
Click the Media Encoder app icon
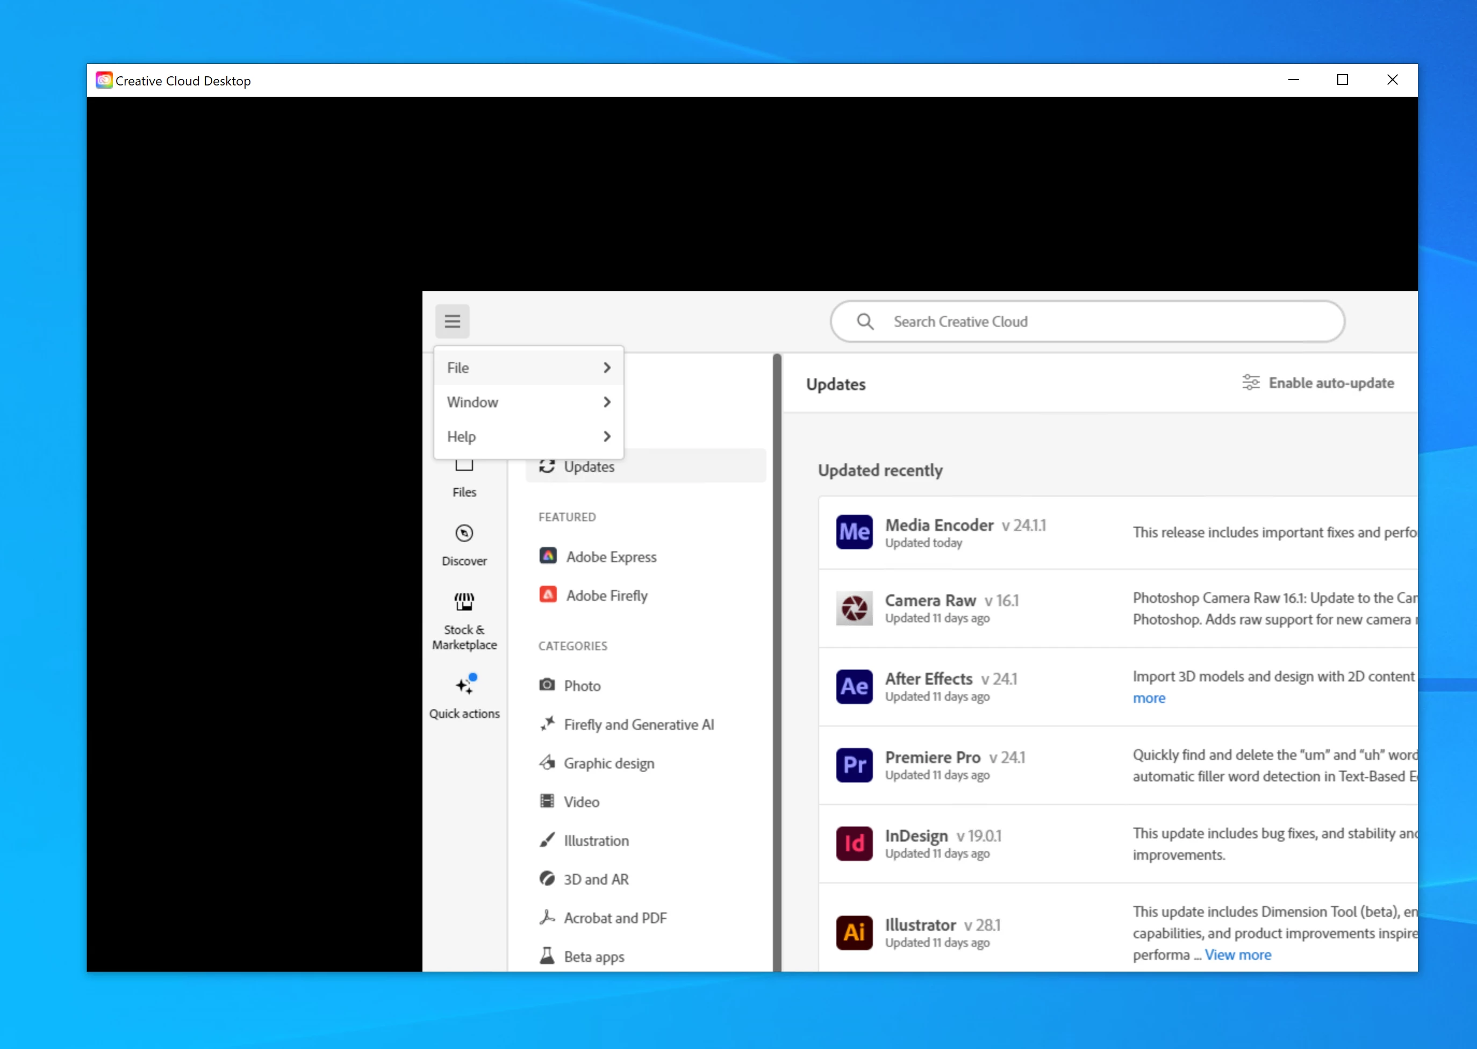pos(854,532)
